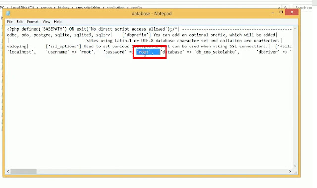Close the database Notepad window
Viewport: 317px width, 188px height.
click(x=292, y=12)
